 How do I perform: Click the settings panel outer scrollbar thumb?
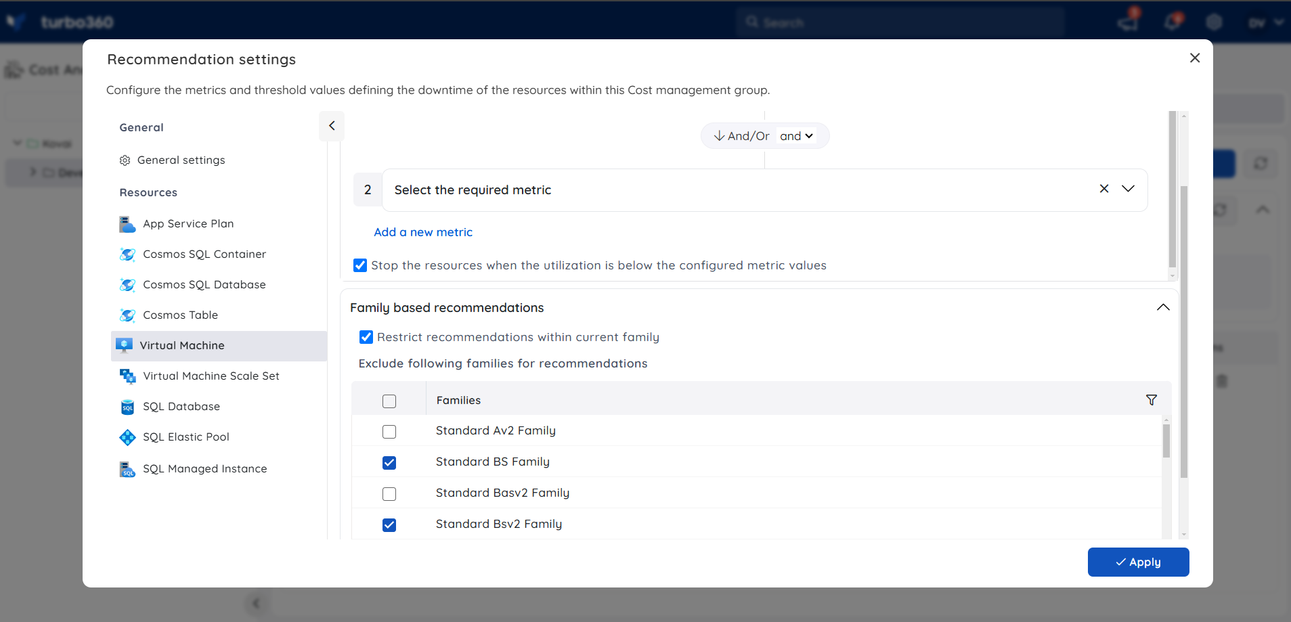pos(1184,332)
